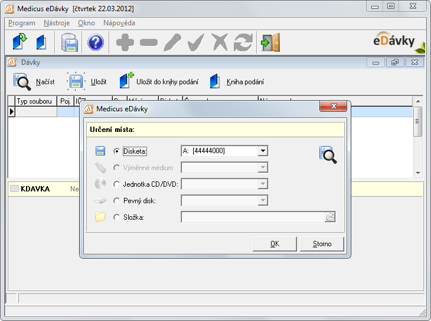Close the Medicus eDávky dialog
The width and height of the screenshot is (431, 321).
[333, 106]
